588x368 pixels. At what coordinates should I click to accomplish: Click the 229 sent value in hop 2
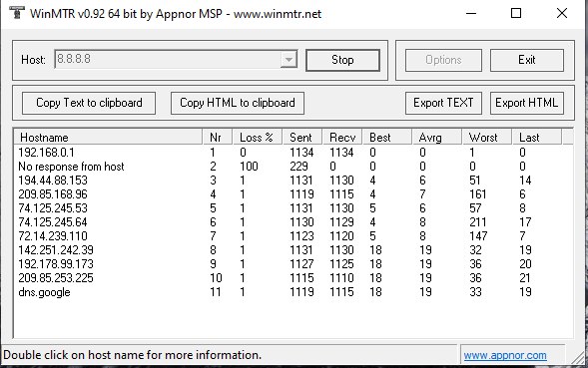tap(298, 167)
